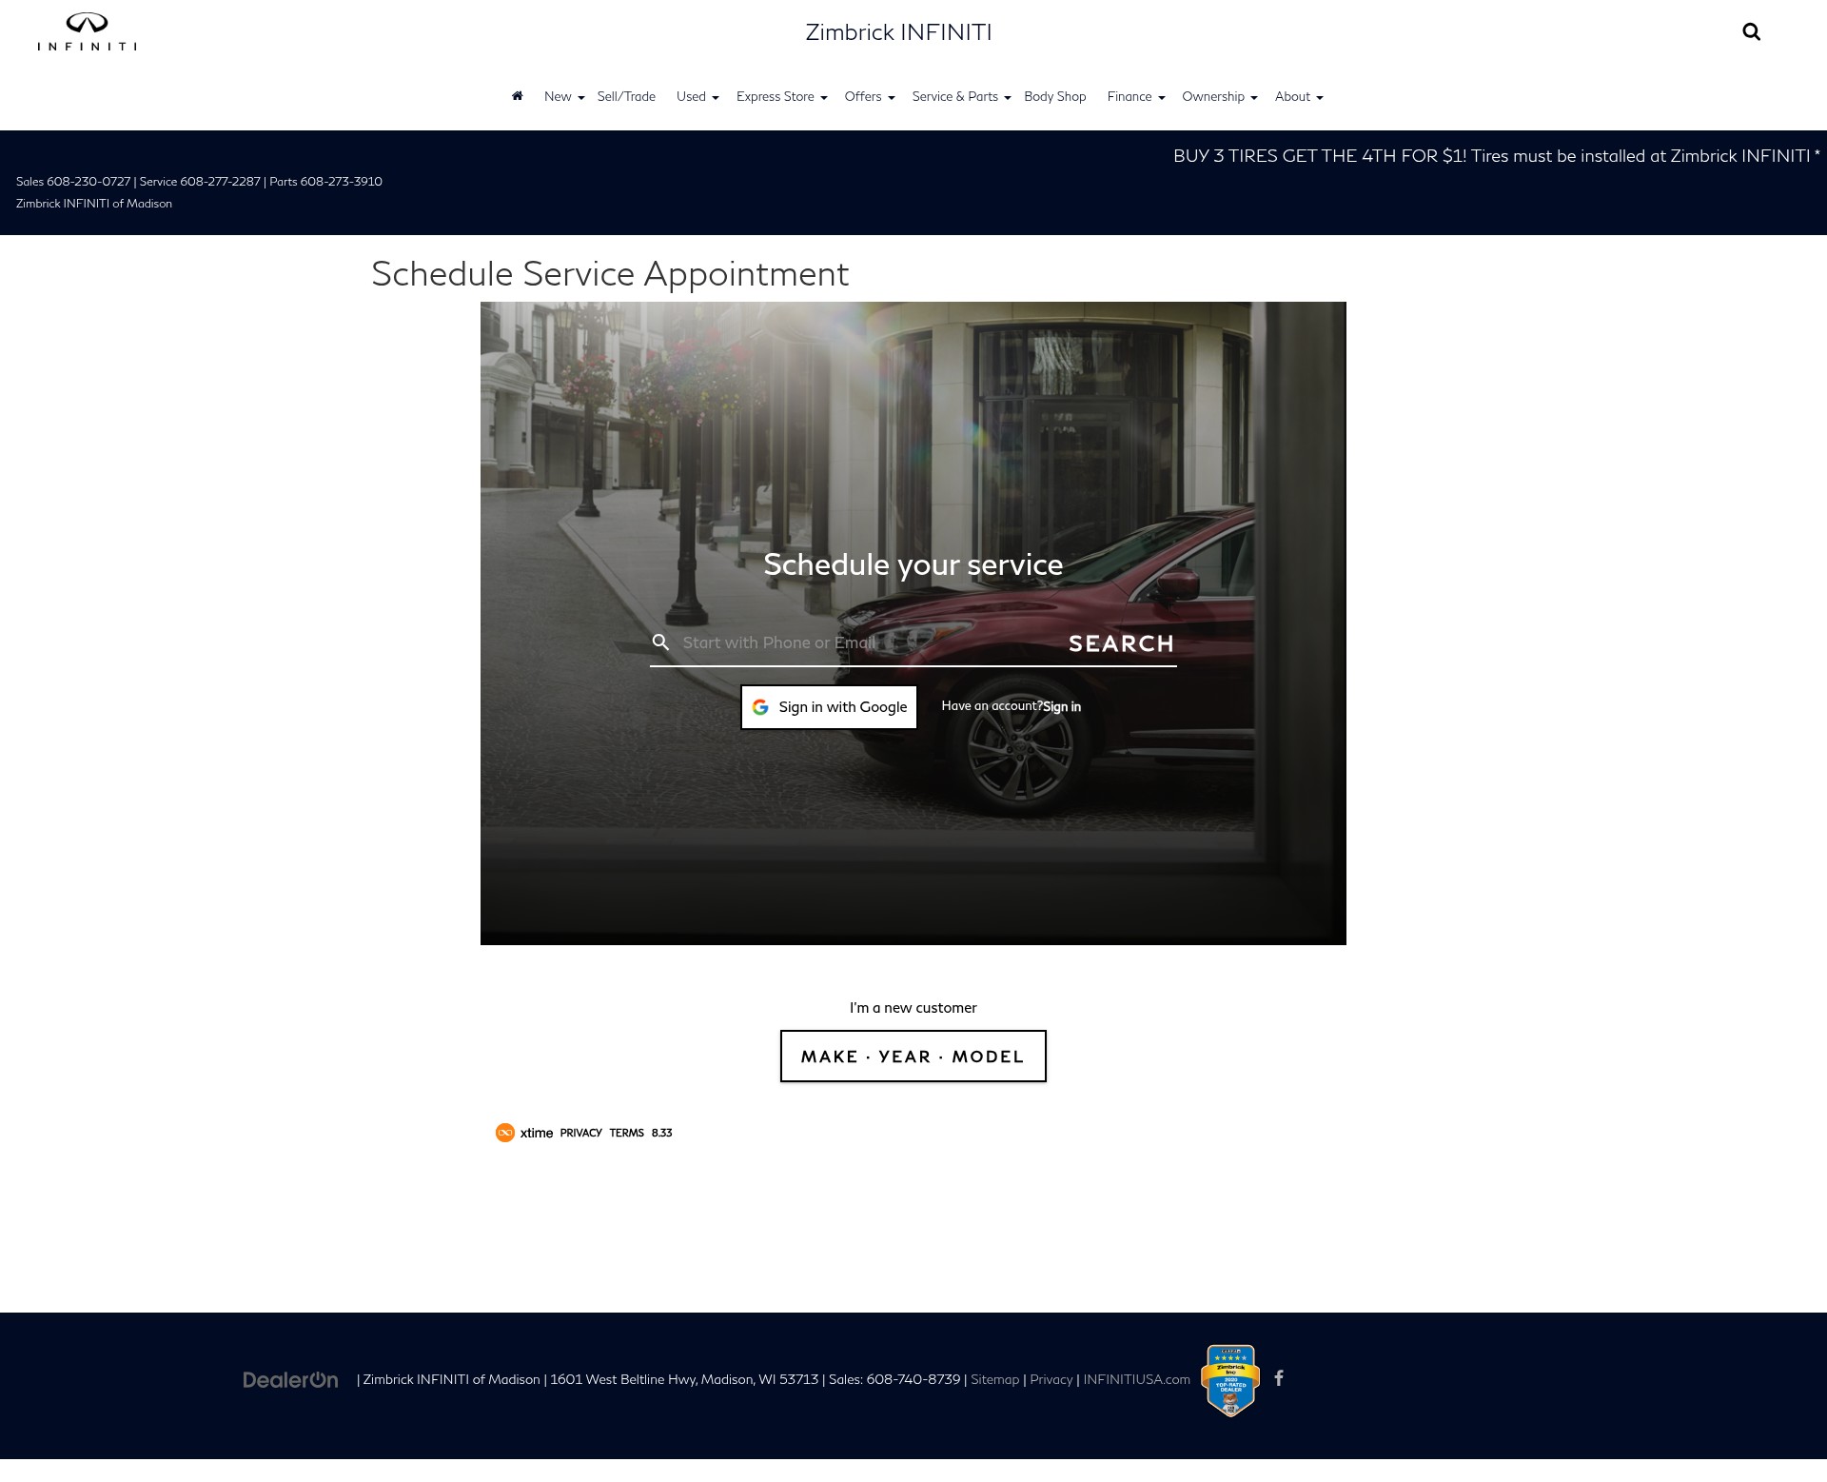Open the xtime PRIVACY link
The width and height of the screenshot is (1827, 1482).
(580, 1133)
